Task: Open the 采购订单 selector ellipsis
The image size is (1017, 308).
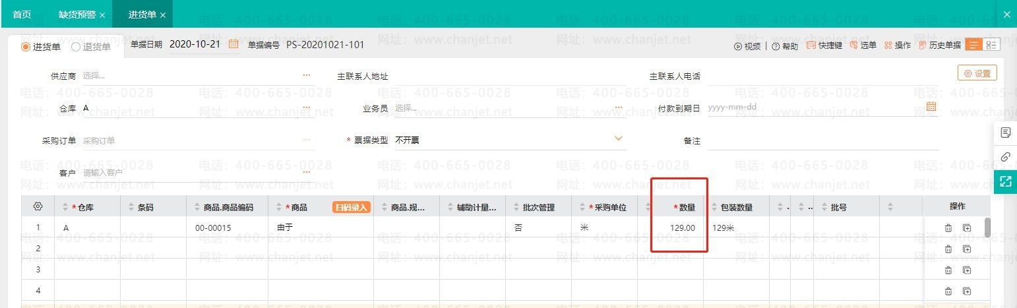Action: 307,140
